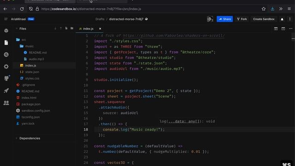Click the tracking protection shield icon

[x=31, y=9]
